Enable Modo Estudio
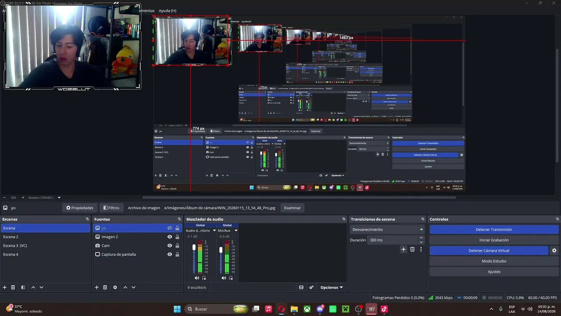This screenshot has width=561, height=316. 494,261
